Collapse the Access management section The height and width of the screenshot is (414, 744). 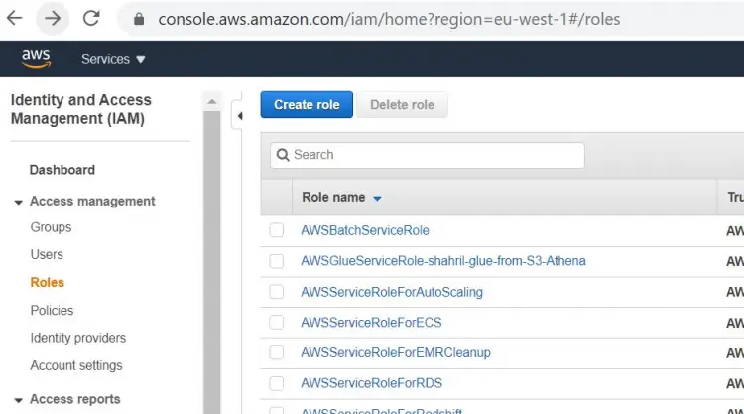click(19, 202)
